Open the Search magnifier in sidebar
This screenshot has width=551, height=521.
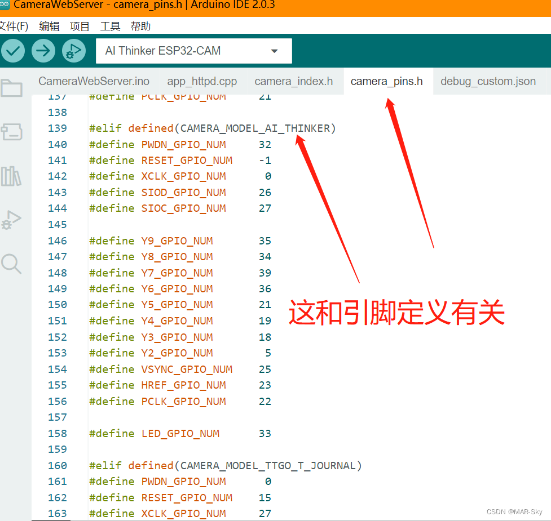pos(11,264)
